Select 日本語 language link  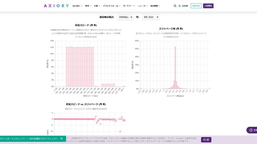click(x=185, y=6)
